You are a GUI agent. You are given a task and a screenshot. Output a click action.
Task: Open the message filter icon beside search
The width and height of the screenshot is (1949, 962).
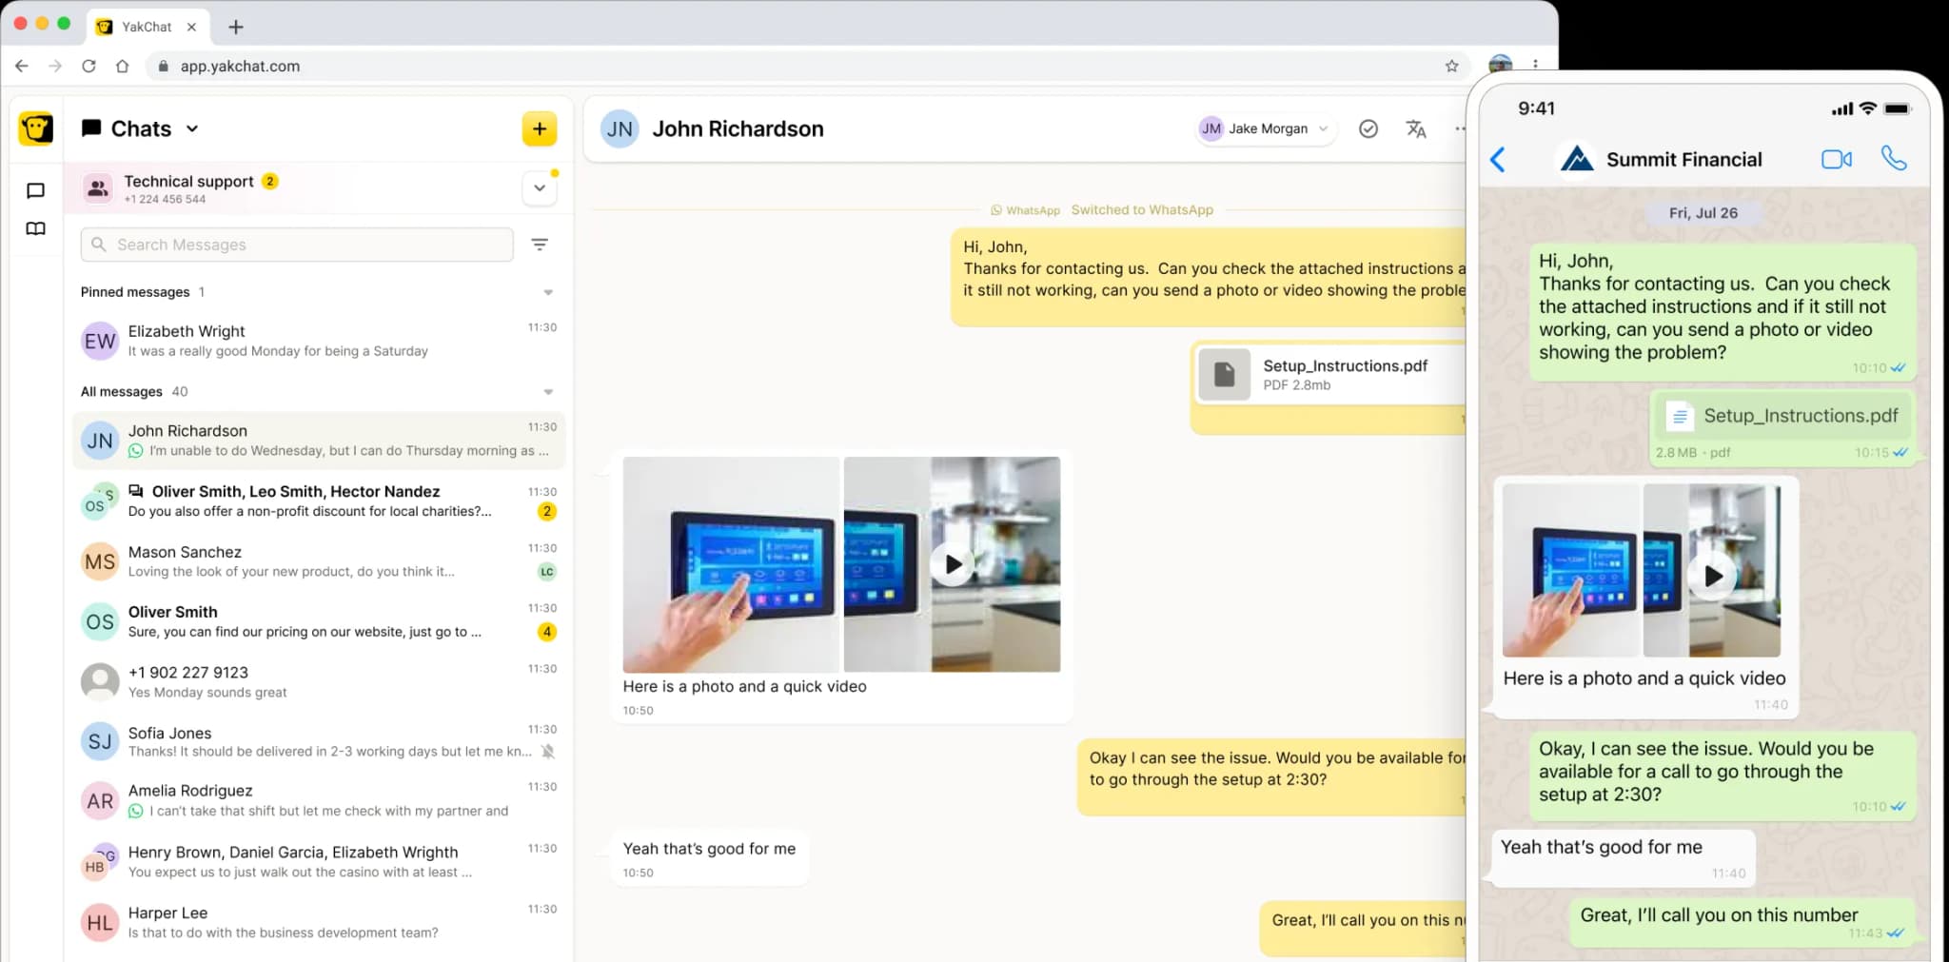[540, 245]
